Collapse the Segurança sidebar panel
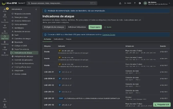173x109 pixels. pos(36,9)
